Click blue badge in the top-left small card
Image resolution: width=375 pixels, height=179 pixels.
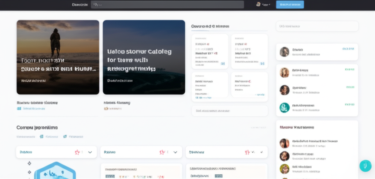click(223, 64)
